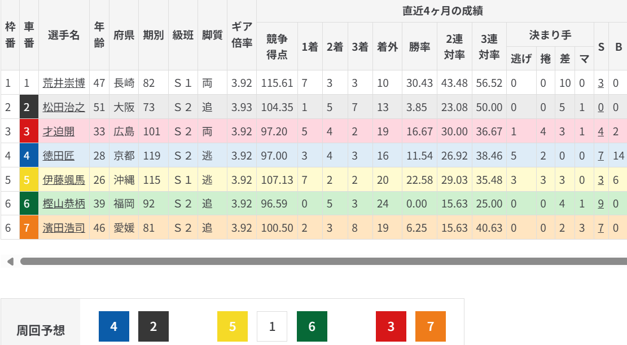Open S count link in 才迫開 row
Screen dimensions: 627x345
(601, 131)
